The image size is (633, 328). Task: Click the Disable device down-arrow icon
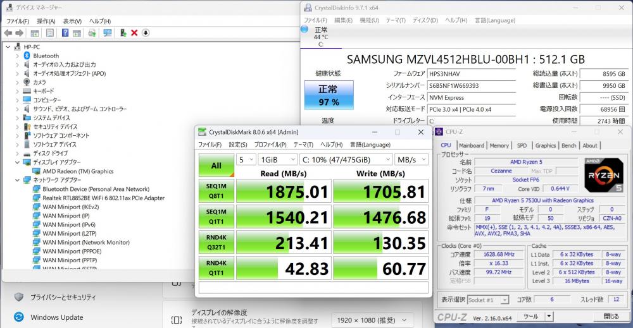pyautogui.click(x=146, y=33)
